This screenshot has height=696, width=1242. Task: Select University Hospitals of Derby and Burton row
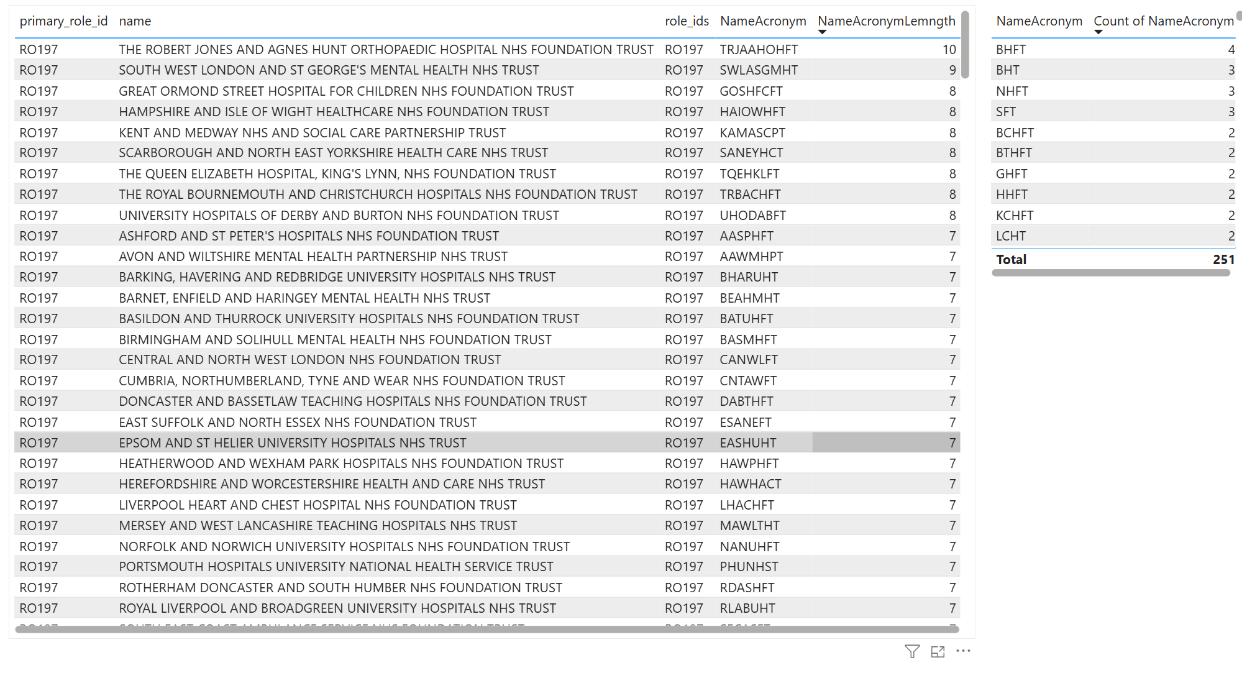coord(487,215)
